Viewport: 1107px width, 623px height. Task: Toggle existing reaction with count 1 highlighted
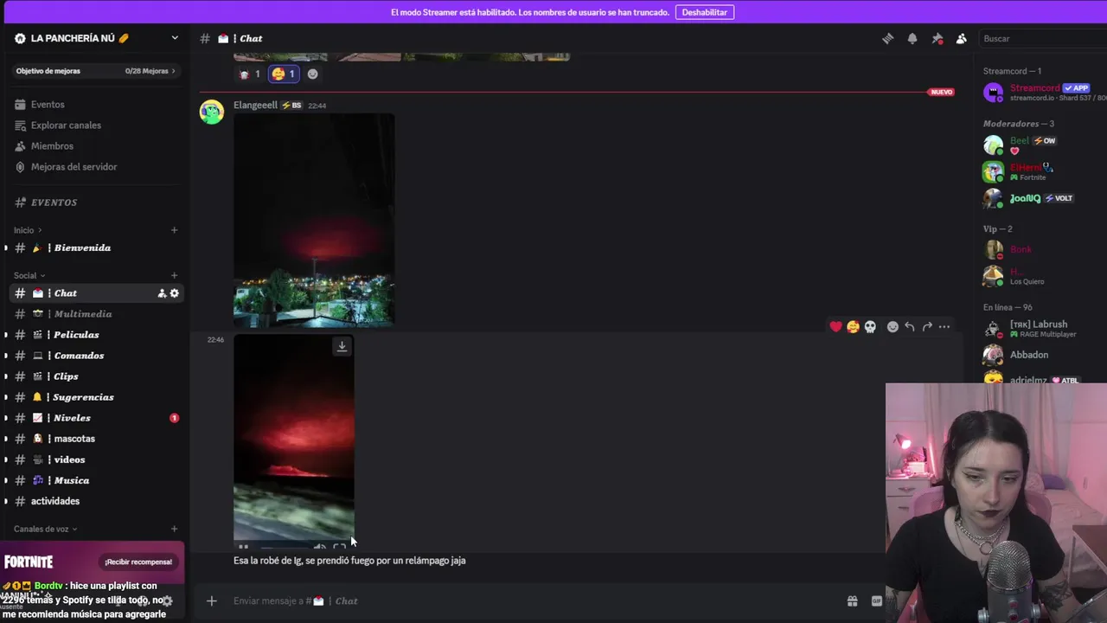tap(284, 74)
